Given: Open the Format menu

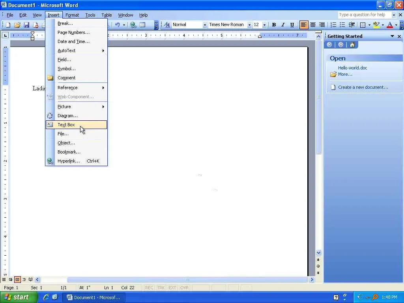Looking at the screenshot, I should tap(72, 15).
